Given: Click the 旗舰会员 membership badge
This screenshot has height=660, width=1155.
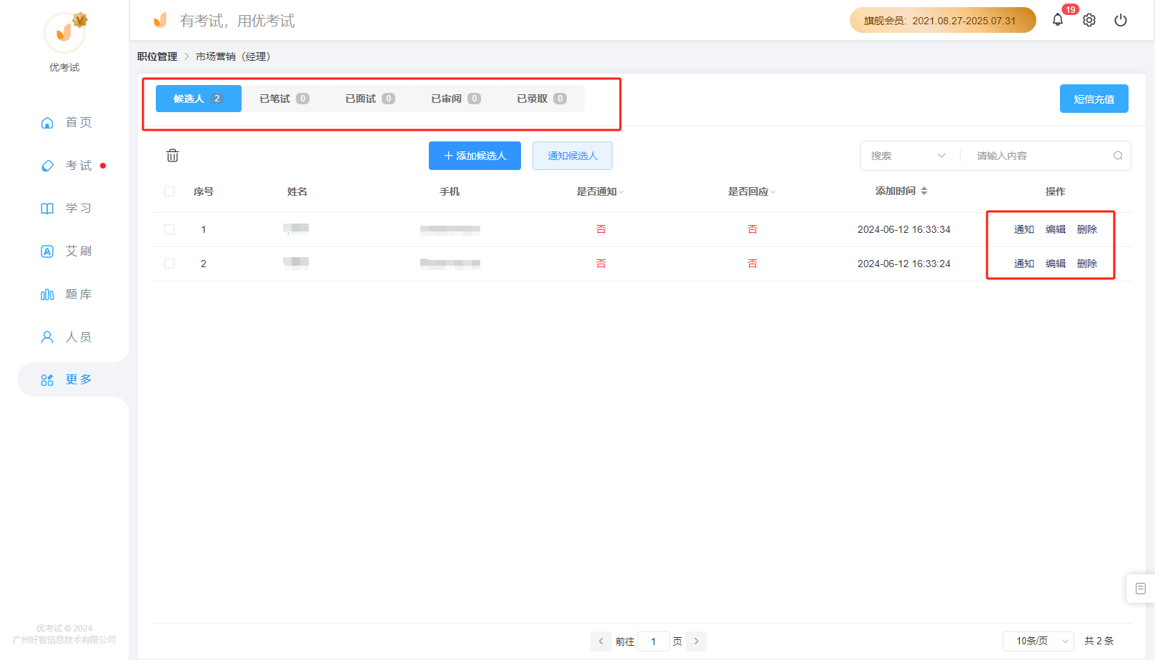Looking at the screenshot, I should 943,20.
